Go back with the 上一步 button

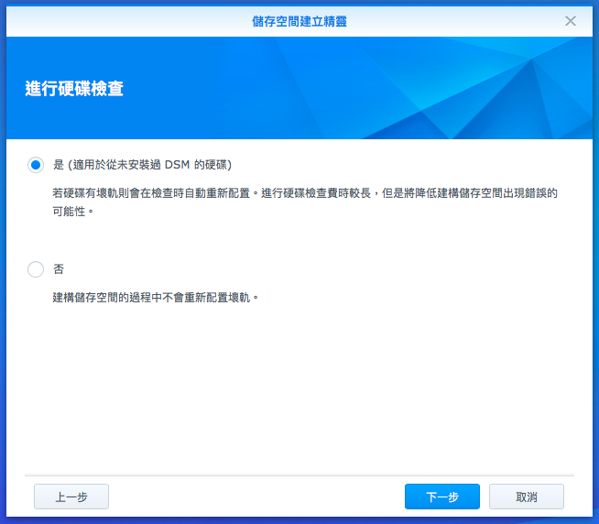coord(71,497)
